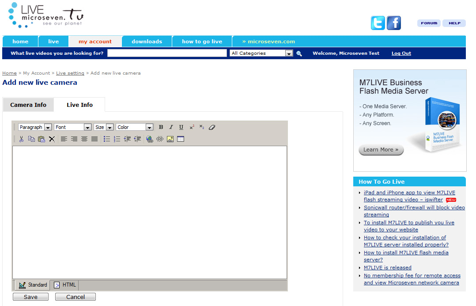
Task: Open 'How to install M7LIVE flash media server' link
Action: coord(406,256)
